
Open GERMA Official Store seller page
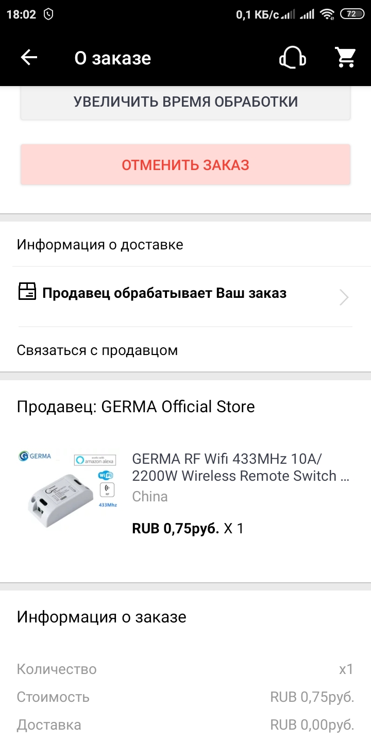pyautogui.click(x=136, y=407)
